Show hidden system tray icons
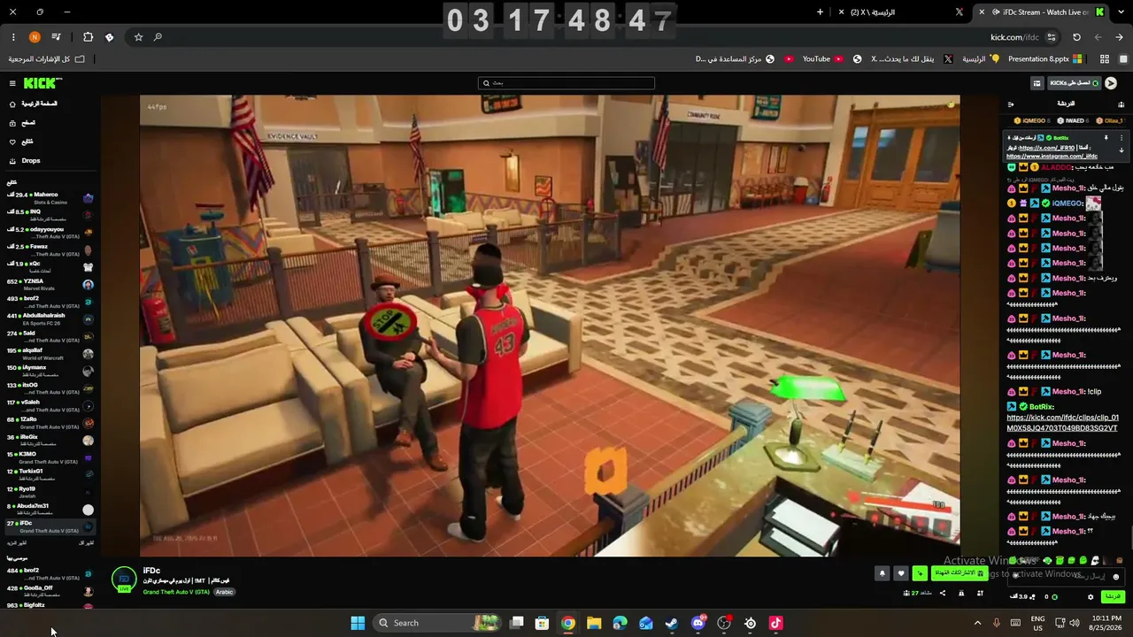The height and width of the screenshot is (637, 1133). click(977, 623)
